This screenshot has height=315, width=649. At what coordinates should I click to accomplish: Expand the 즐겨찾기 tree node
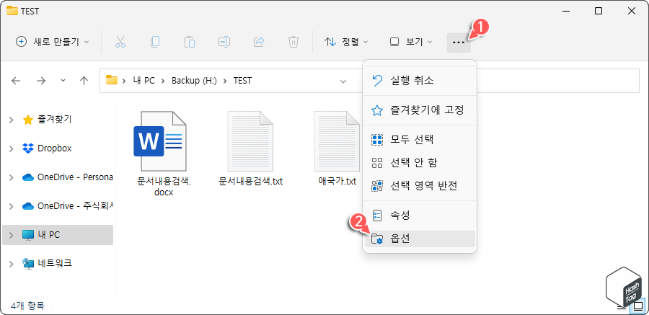pyautogui.click(x=11, y=120)
